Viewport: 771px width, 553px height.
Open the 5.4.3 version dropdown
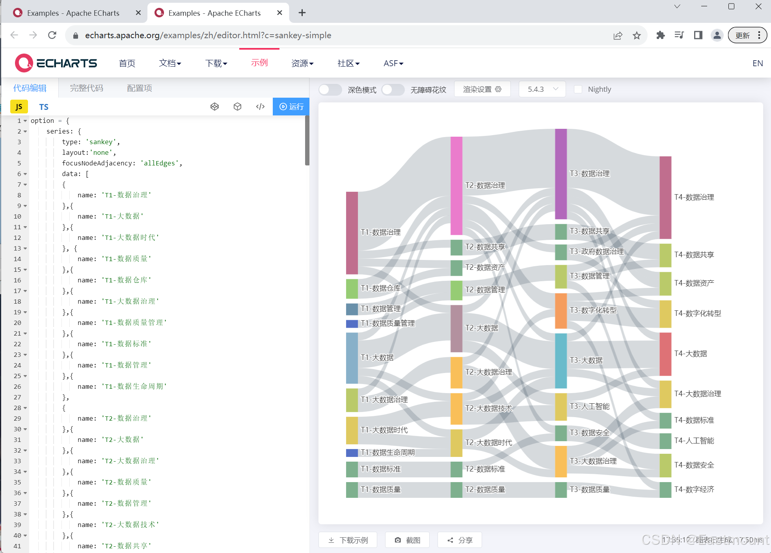coord(542,89)
